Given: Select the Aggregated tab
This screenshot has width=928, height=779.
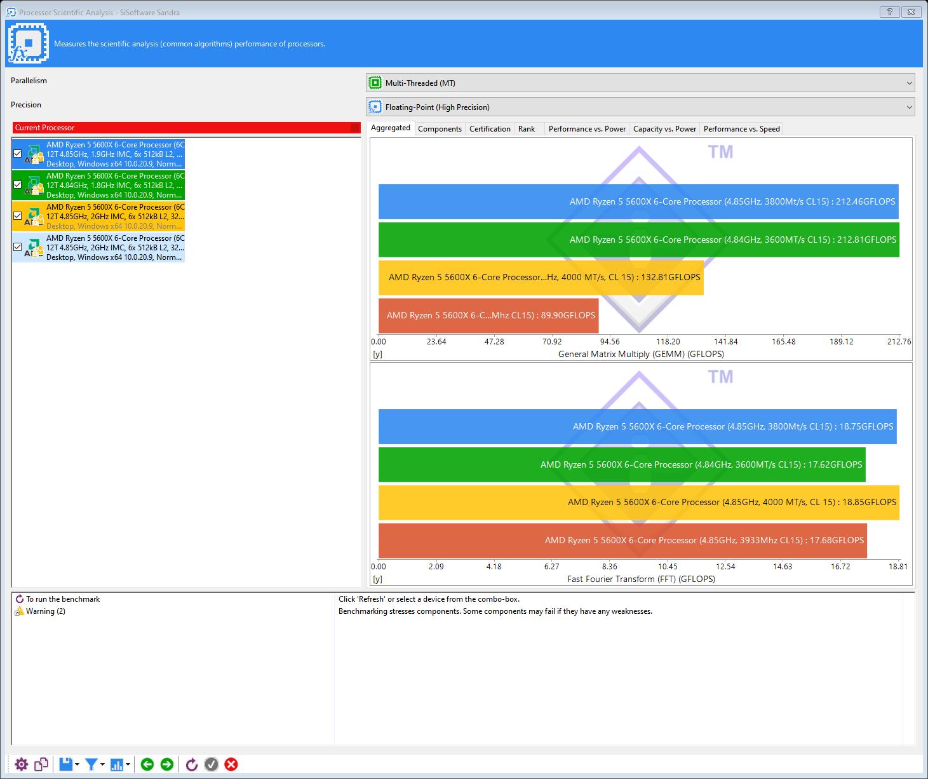Looking at the screenshot, I should pyautogui.click(x=391, y=128).
